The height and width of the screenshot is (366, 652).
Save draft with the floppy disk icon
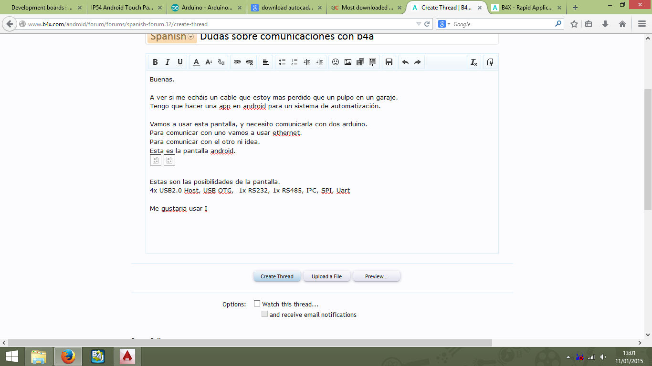389,62
